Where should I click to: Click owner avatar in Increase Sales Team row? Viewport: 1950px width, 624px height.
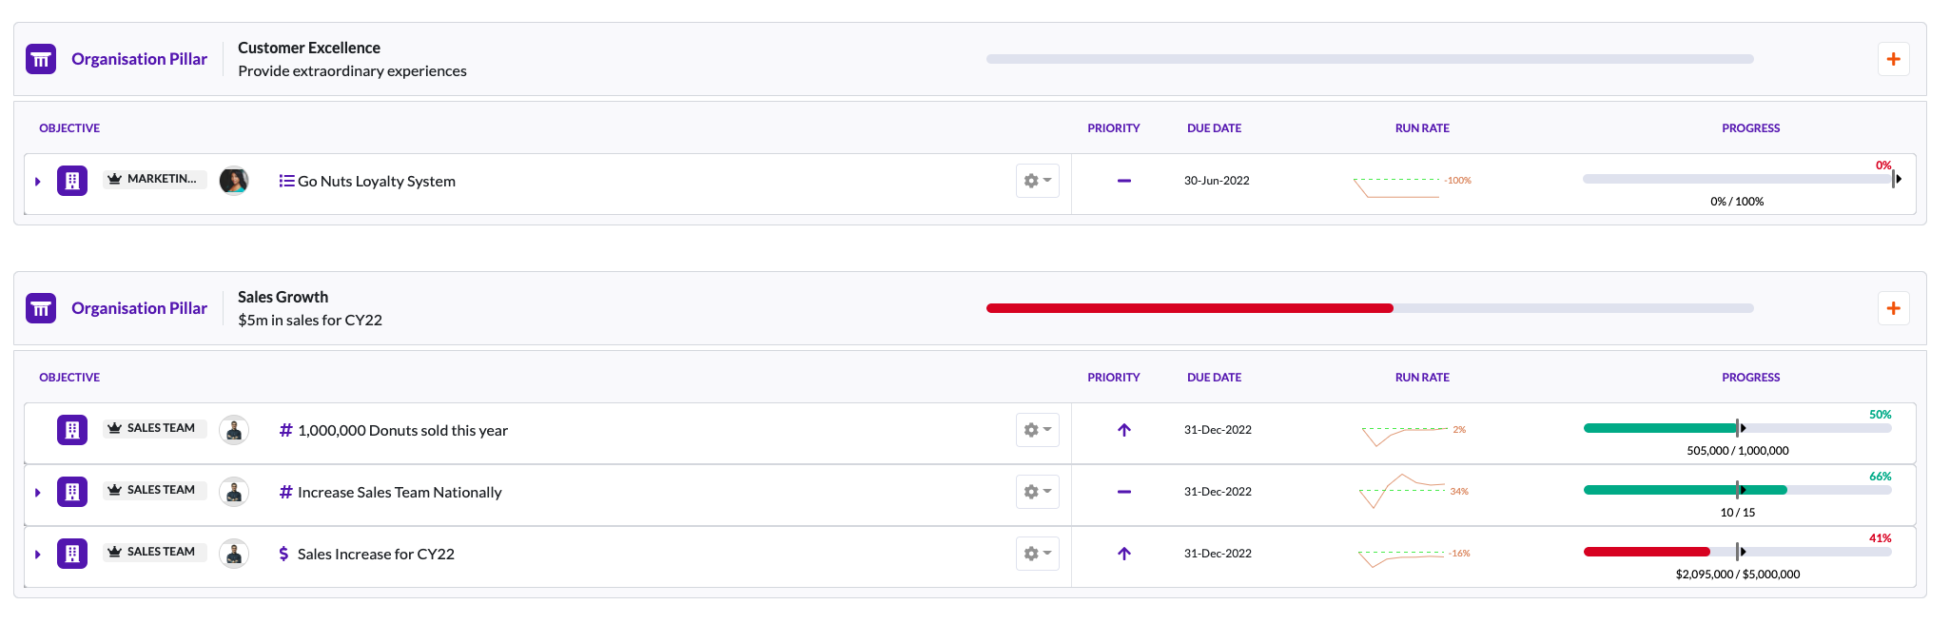click(234, 492)
